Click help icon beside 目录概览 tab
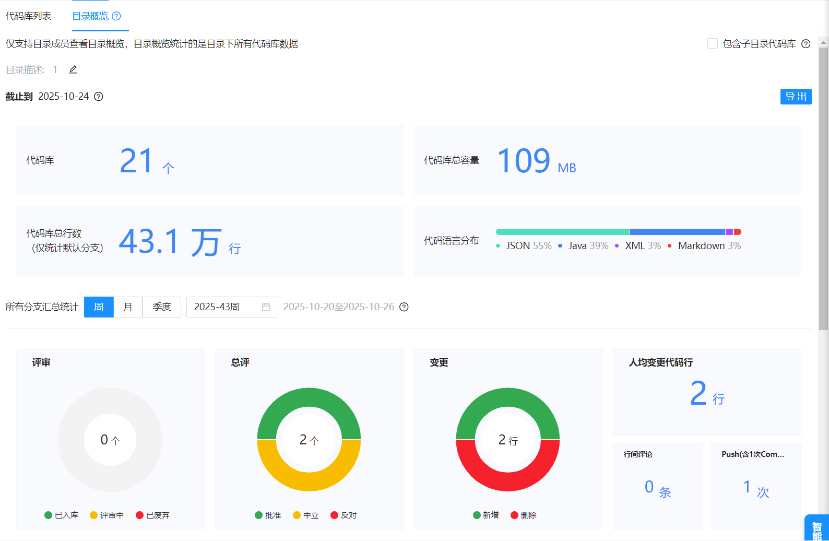 [x=116, y=16]
